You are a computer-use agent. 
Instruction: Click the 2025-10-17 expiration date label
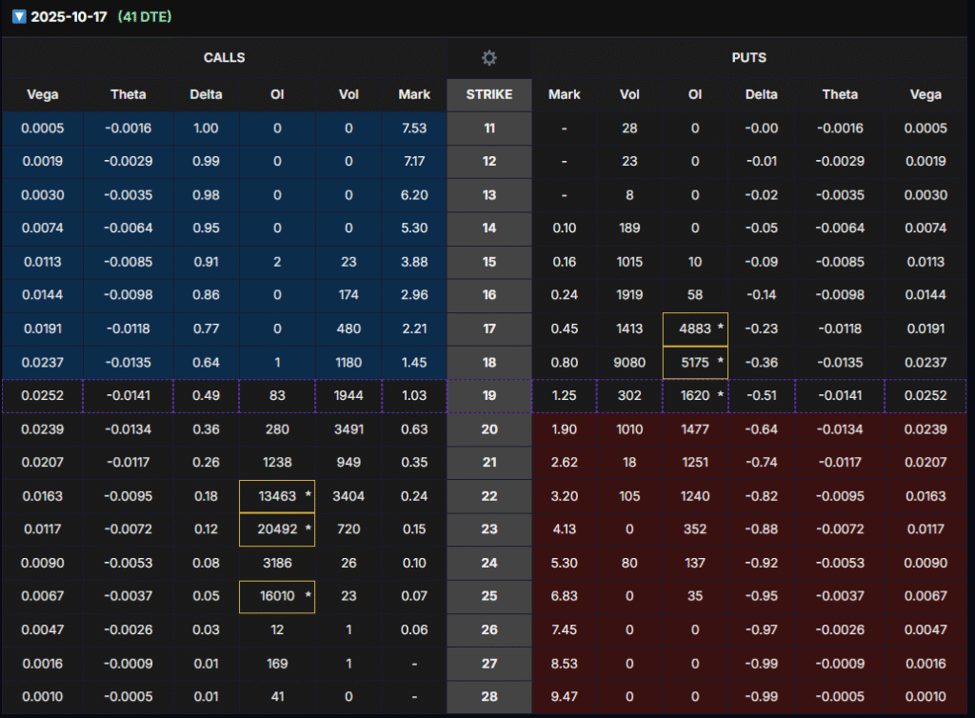(x=70, y=18)
